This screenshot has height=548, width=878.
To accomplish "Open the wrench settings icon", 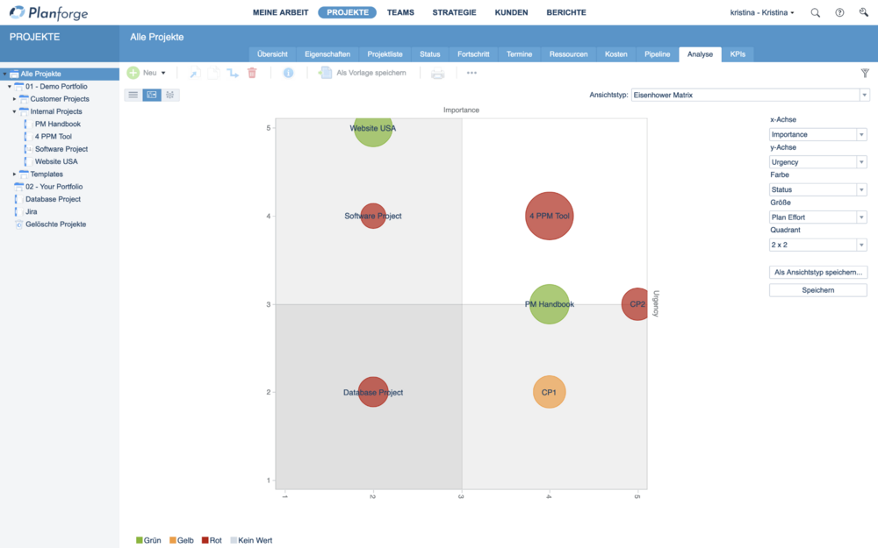I will 863,13.
